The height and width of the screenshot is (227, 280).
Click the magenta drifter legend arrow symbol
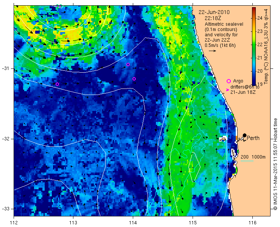(227, 90)
